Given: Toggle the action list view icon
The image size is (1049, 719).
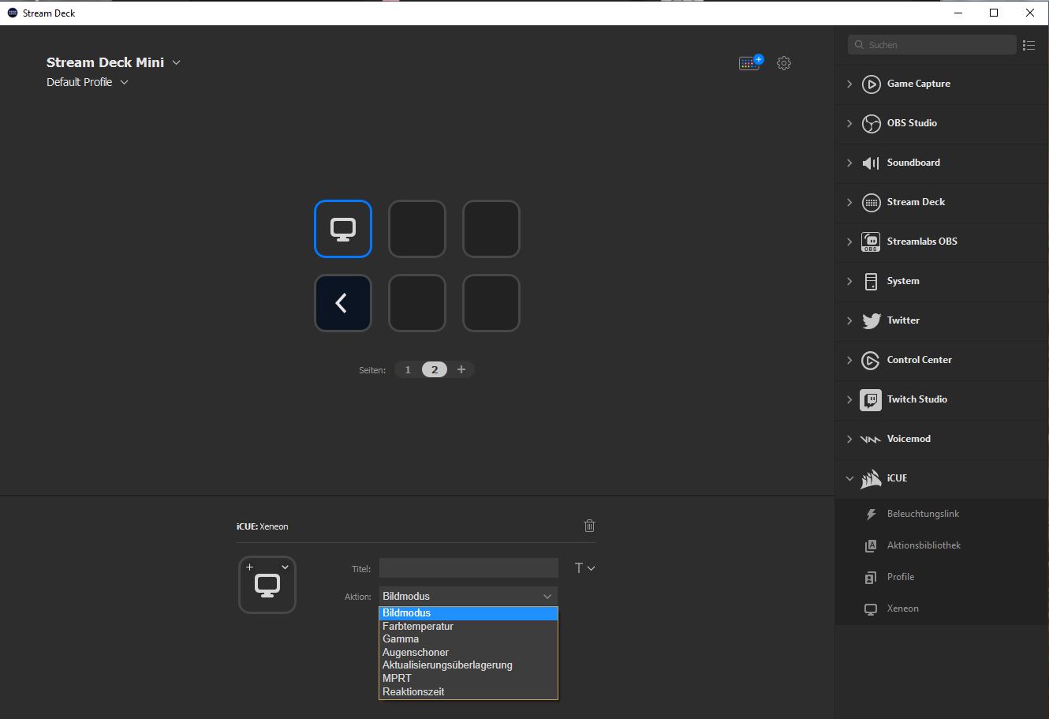Looking at the screenshot, I should pos(1028,45).
